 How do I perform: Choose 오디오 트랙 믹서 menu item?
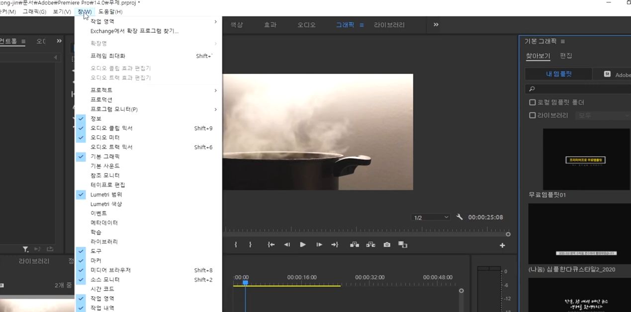148,147
